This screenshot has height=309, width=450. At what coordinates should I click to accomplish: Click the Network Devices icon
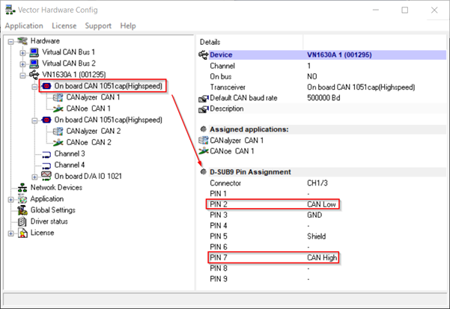(22, 187)
